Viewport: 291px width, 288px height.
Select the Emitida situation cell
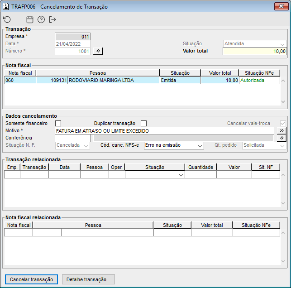pyautogui.click(x=180, y=80)
